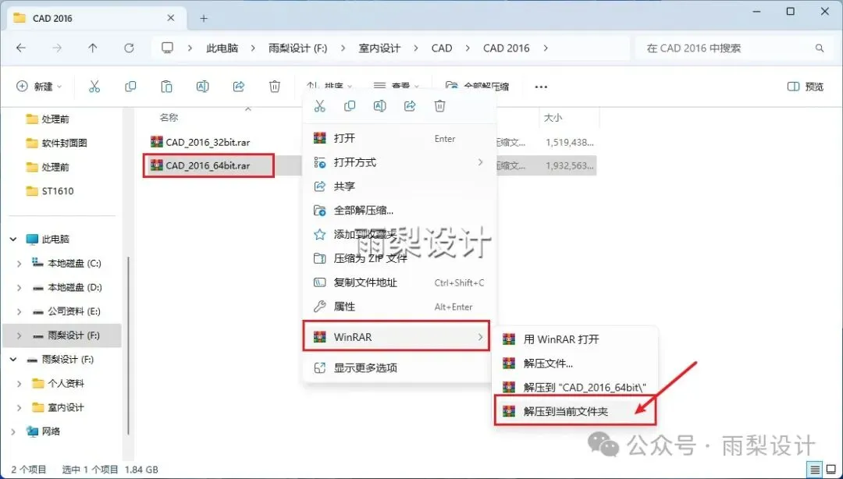Open the New (新建) dropdown
This screenshot has width=843, height=479.
tap(40, 87)
